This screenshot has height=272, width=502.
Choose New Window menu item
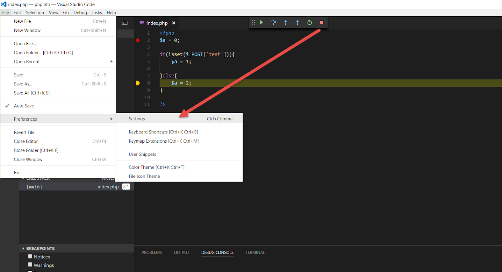tap(58, 30)
